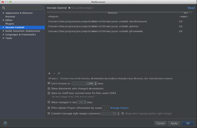Select Build, Execution, Deployment category
This screenshot has width=197, height=128.
point(23,31)
